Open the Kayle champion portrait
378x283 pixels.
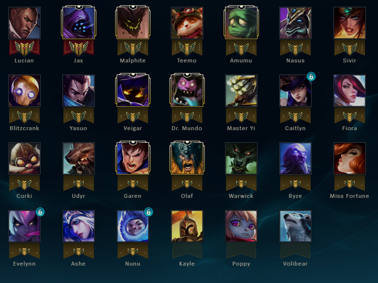(187, 226)
